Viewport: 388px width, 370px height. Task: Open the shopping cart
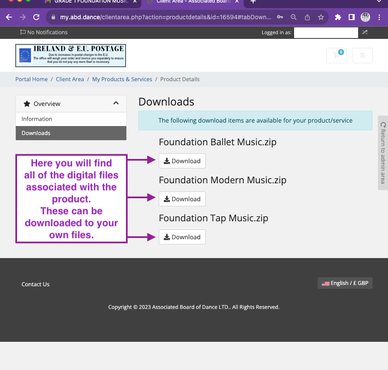(336, 56)
